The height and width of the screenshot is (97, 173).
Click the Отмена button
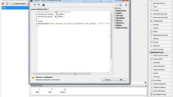[x=108, y=80]
